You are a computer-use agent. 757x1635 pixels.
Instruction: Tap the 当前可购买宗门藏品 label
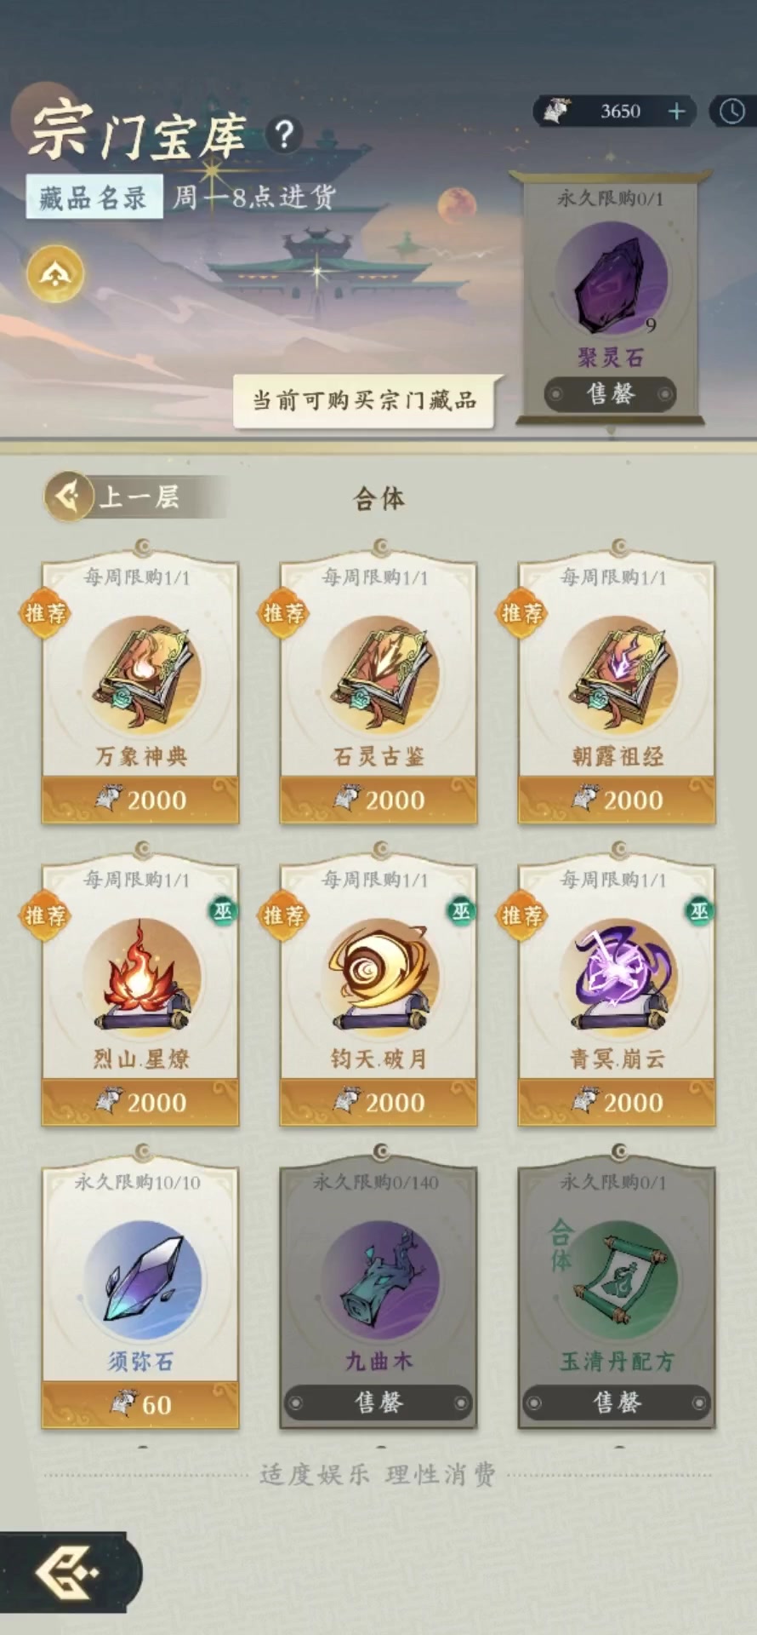coord(364,400)
